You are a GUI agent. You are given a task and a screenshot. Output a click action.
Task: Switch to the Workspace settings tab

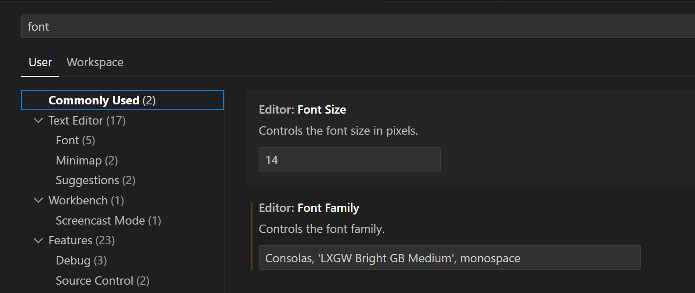[x=95, y=62]
